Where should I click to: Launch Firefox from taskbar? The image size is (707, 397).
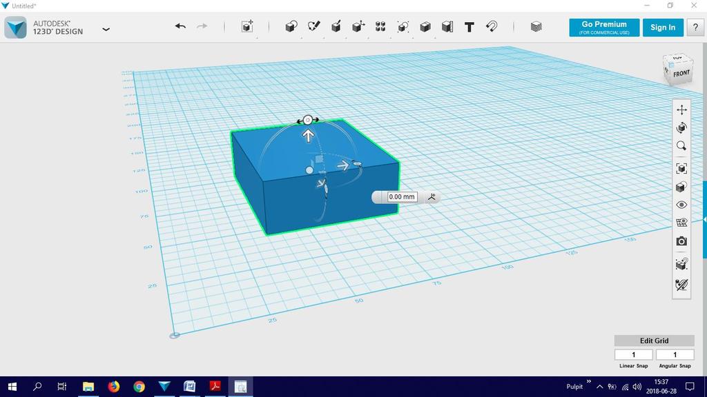(x=114, y=386)
